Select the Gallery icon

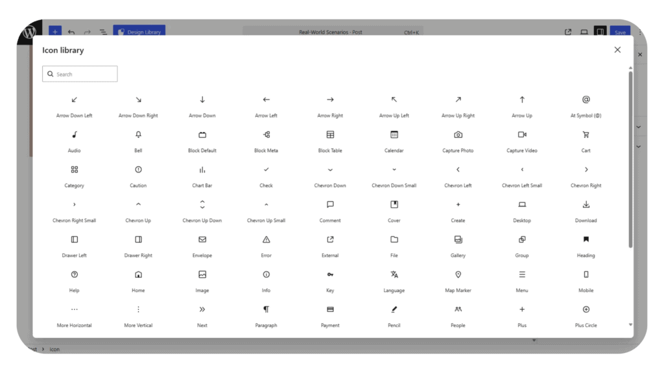click(x=458, y=240)
